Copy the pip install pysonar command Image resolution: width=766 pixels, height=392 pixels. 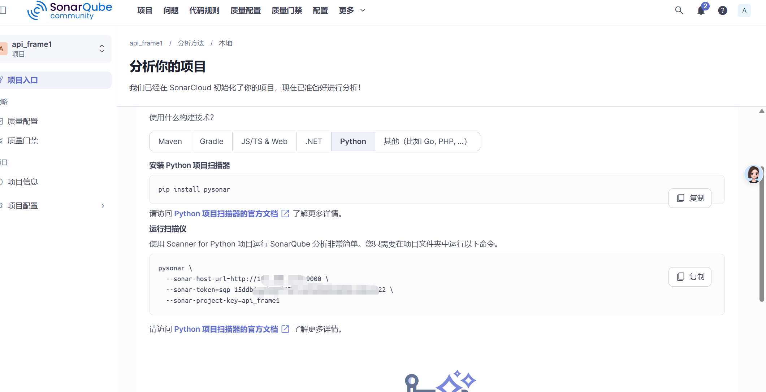[x=689, y=198]
